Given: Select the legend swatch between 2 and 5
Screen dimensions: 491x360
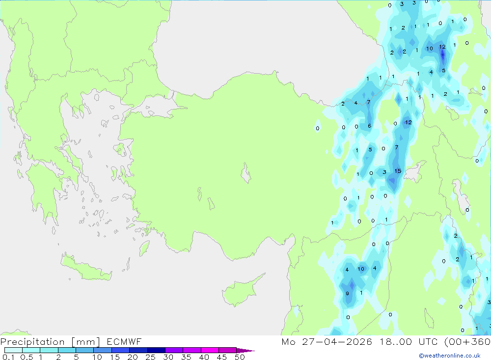Looking at the screenshot, I should [x=67, y=350].
